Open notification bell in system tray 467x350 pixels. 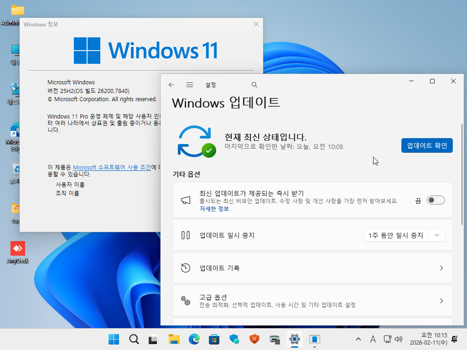455,339
